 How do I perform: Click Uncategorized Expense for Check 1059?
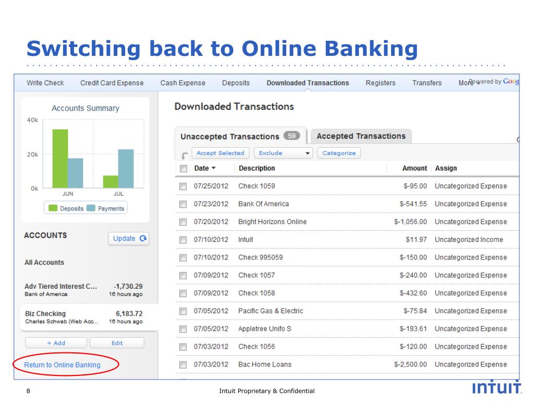pos(471,186)
